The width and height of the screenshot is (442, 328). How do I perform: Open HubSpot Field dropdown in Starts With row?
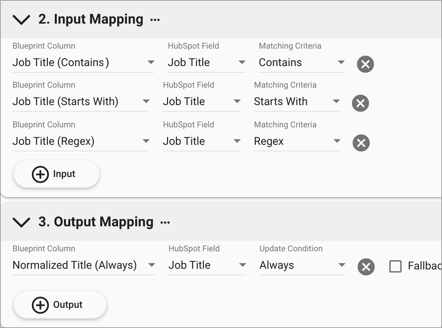pyautogui.click(x=201, y=102)
